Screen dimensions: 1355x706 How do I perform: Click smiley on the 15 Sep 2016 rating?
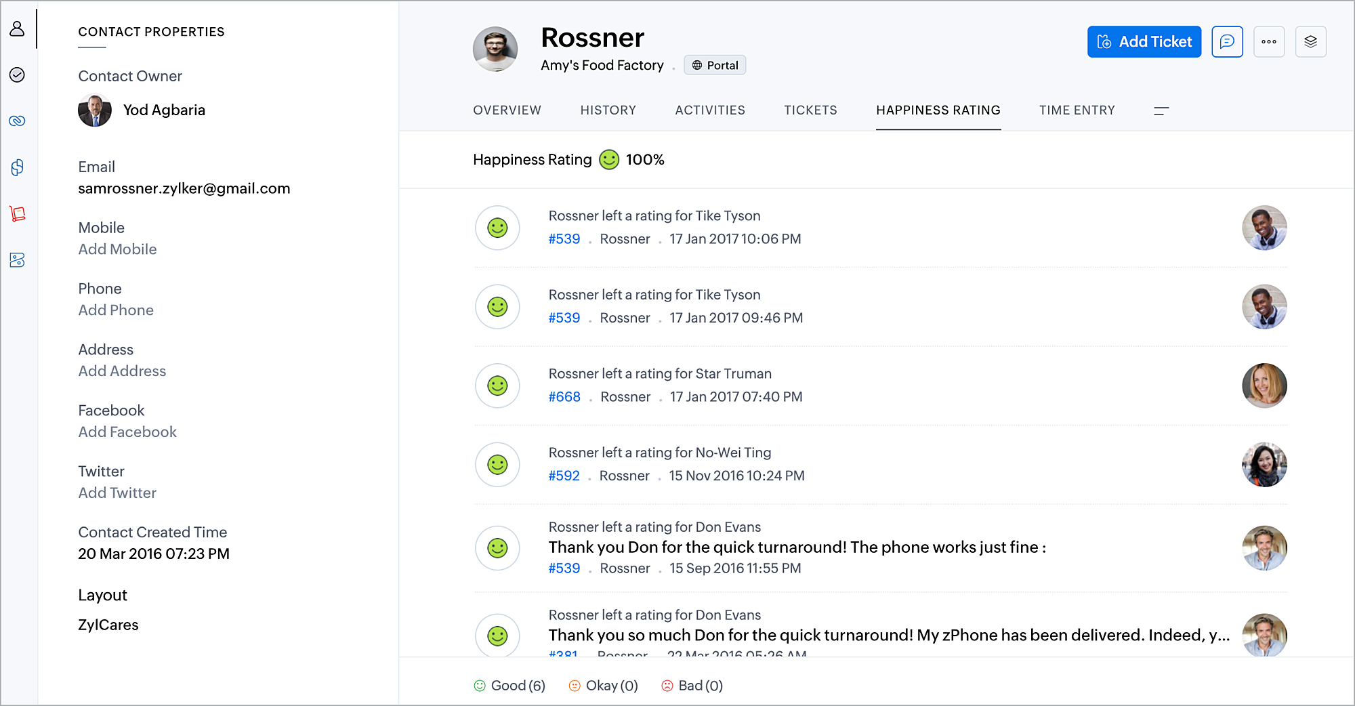coord(497,548)
